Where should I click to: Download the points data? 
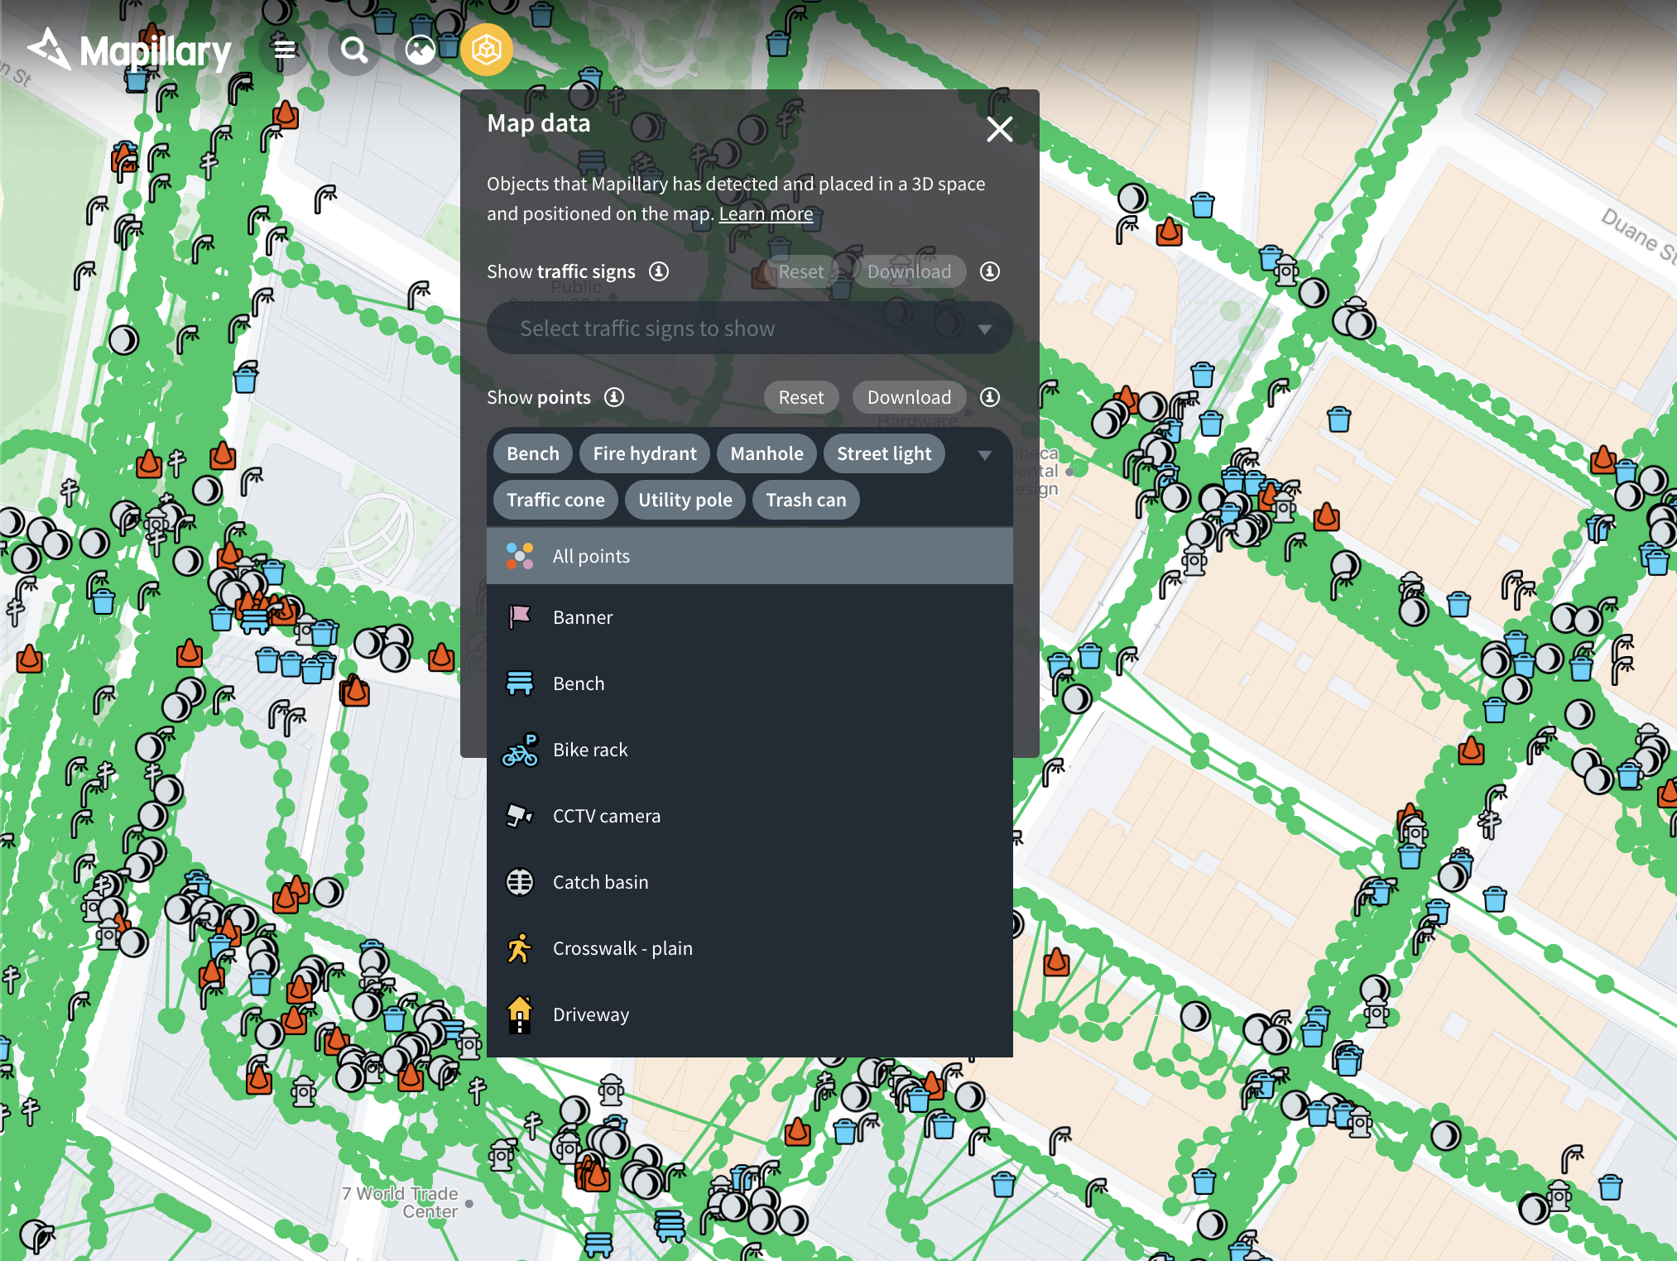tap(909, 397)
